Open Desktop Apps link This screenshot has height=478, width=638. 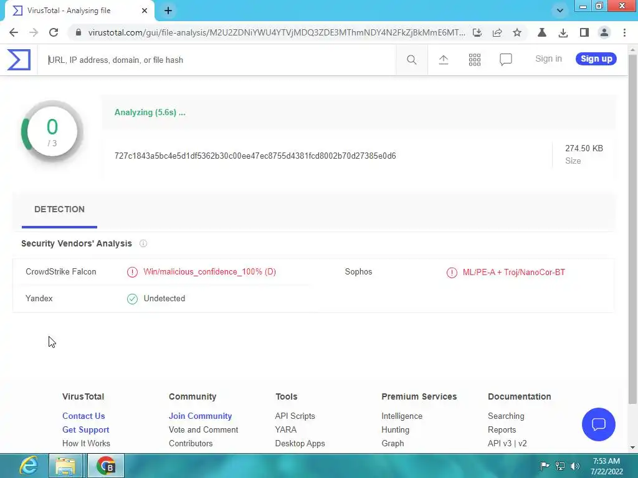pos(300,443)
